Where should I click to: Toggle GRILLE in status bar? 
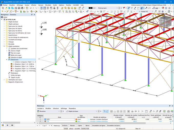(x=71, y=128)
